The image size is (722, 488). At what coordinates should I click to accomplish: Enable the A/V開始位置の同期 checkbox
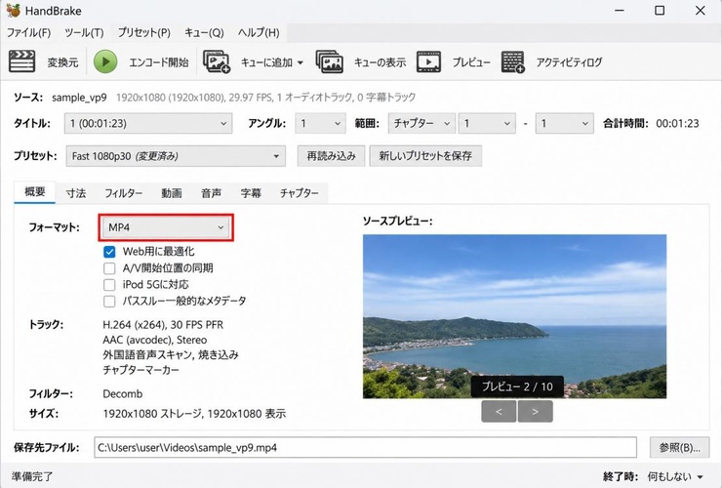(109, 268)
